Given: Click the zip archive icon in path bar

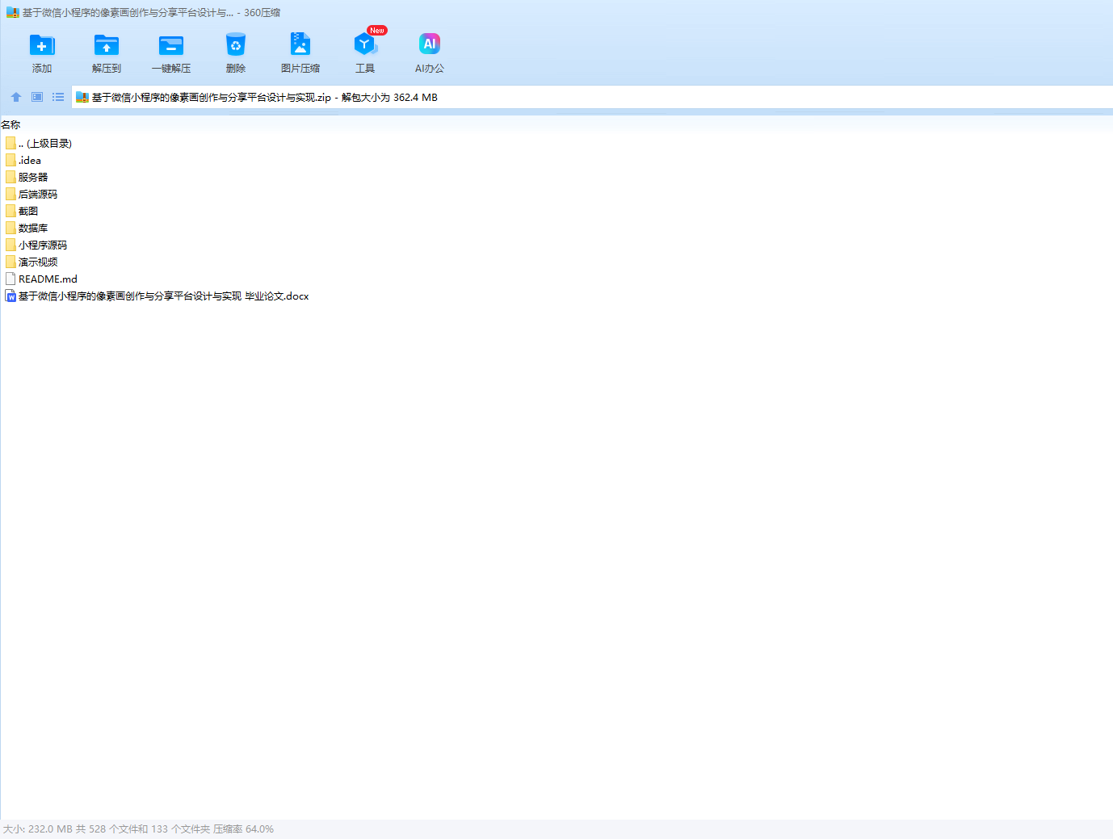Looking at the screenshot, I should click(x=82, y=98).
